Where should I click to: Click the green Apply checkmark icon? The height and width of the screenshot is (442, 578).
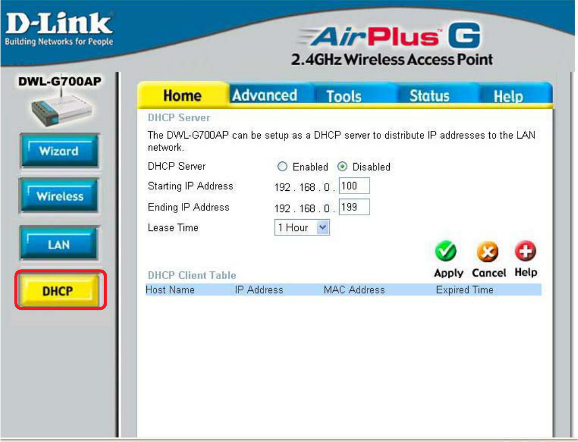coord(446,252)
